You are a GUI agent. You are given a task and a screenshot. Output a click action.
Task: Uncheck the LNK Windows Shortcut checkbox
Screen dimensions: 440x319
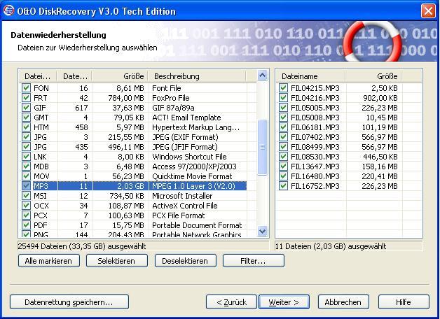26,157
